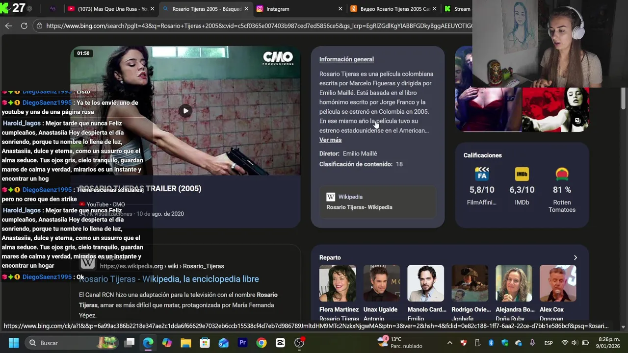Expand description with Ver más
Image resolution: width=628 pixels, height=353 pixels.
click(x=330, y=140)
